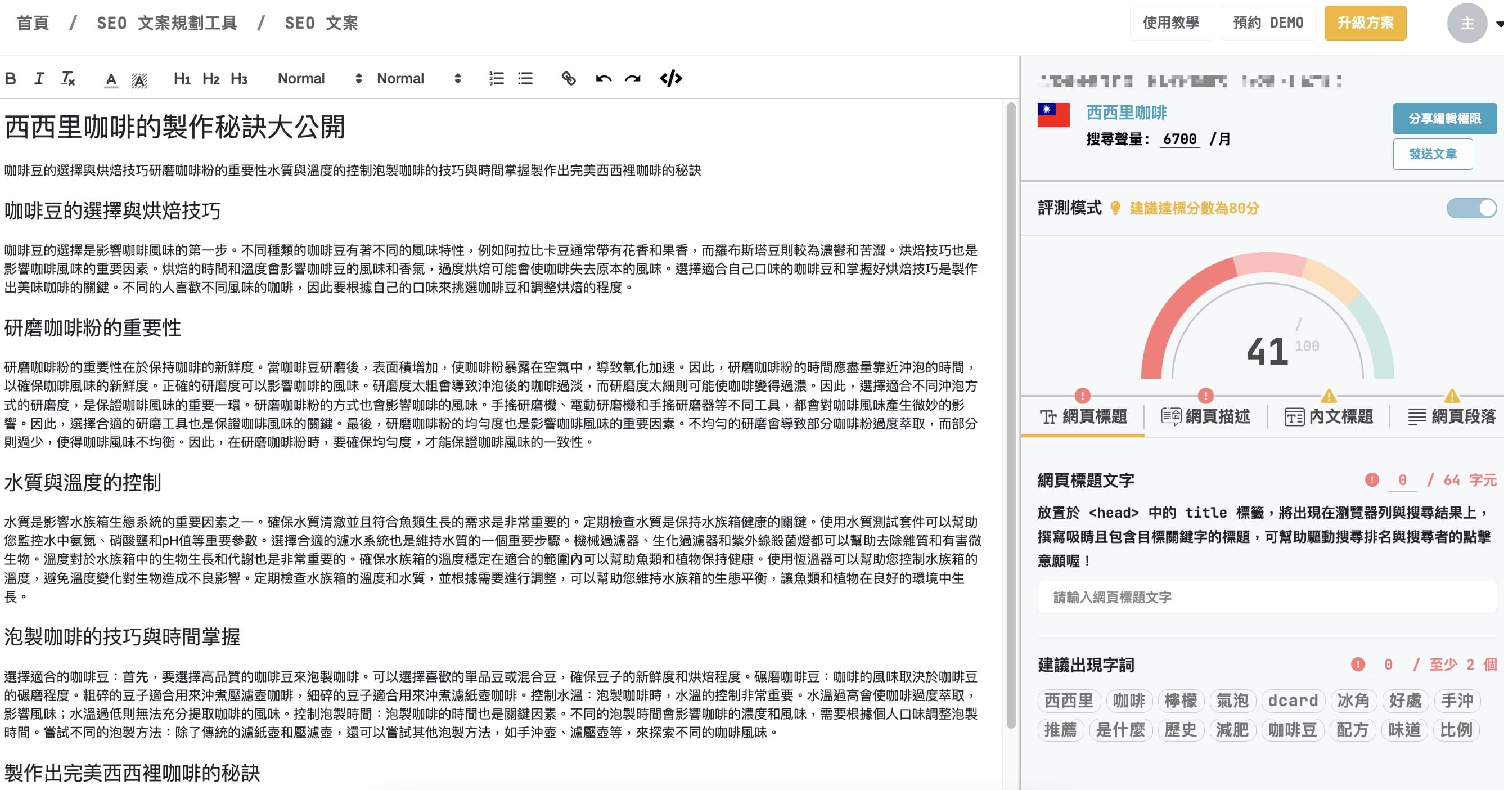Viewport: 1504px width, 790px height.
Task: Apply Heading 2 style
Action: pyautogui.click(x=211, y=78)
